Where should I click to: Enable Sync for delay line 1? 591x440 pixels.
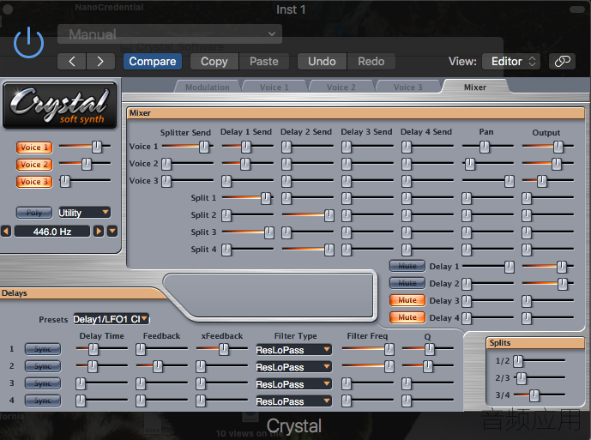point(43,349)
